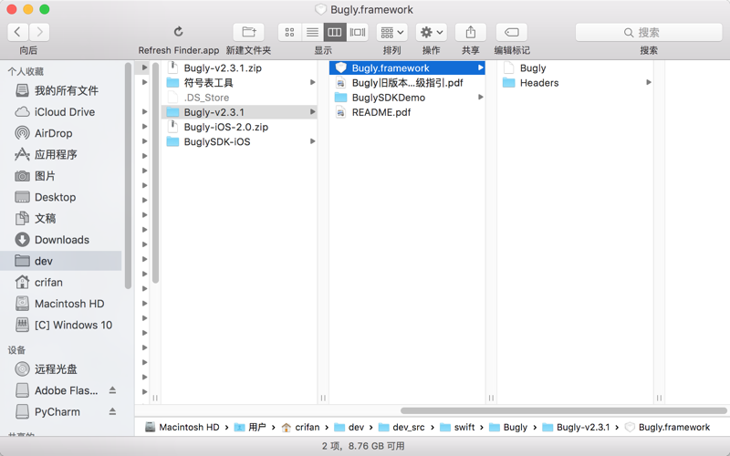Image resolution: width=730 pixels, height=456 pixels.
Task: Select the Headers folder
Action: pos(575,83)
